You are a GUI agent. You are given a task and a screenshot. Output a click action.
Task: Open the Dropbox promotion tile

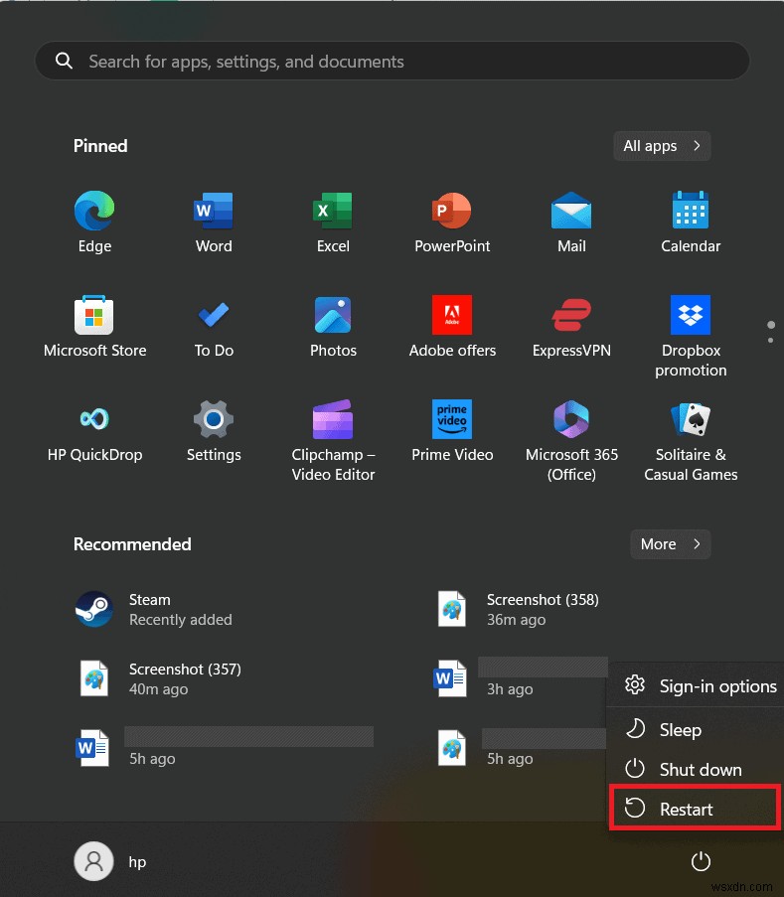click(691, 337)
